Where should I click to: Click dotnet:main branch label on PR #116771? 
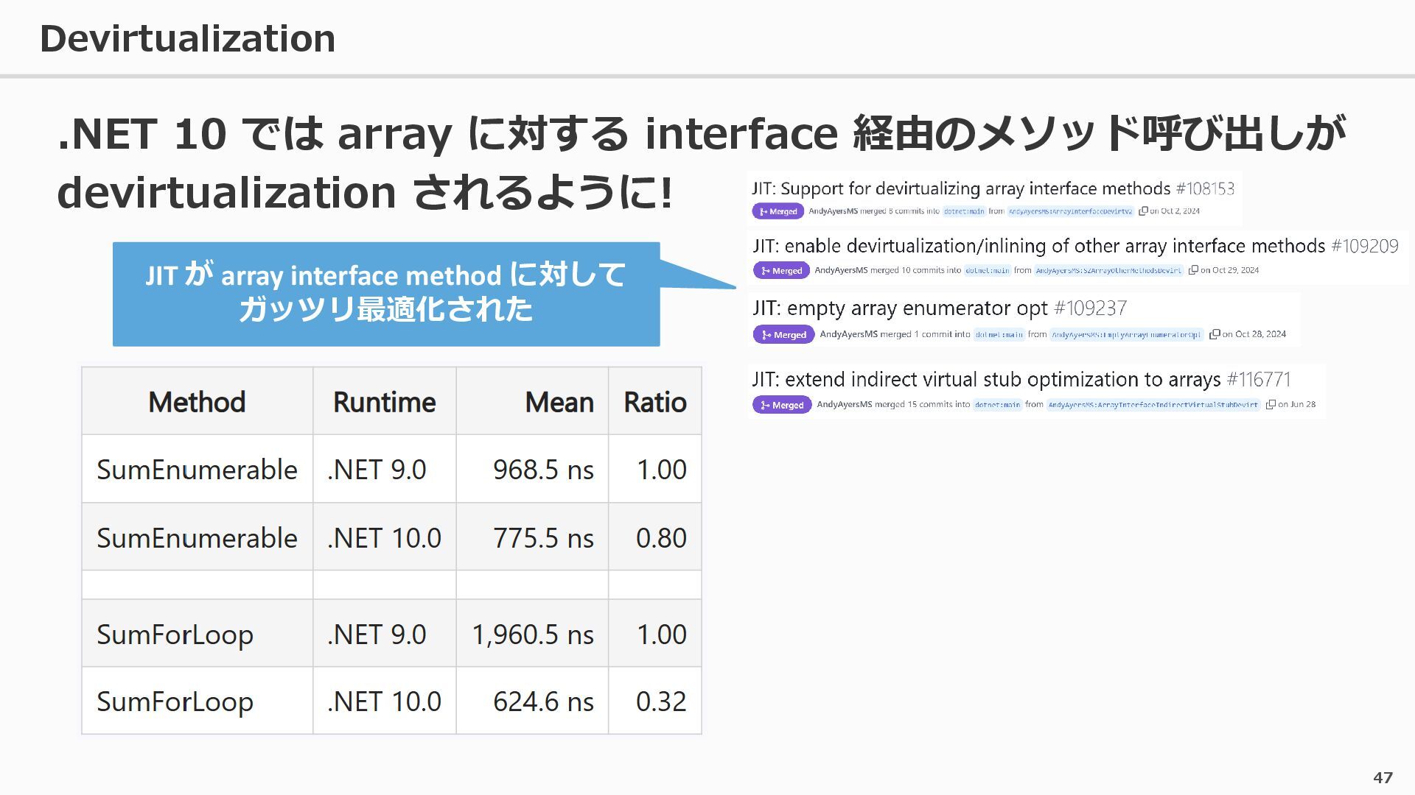point(997,405)
